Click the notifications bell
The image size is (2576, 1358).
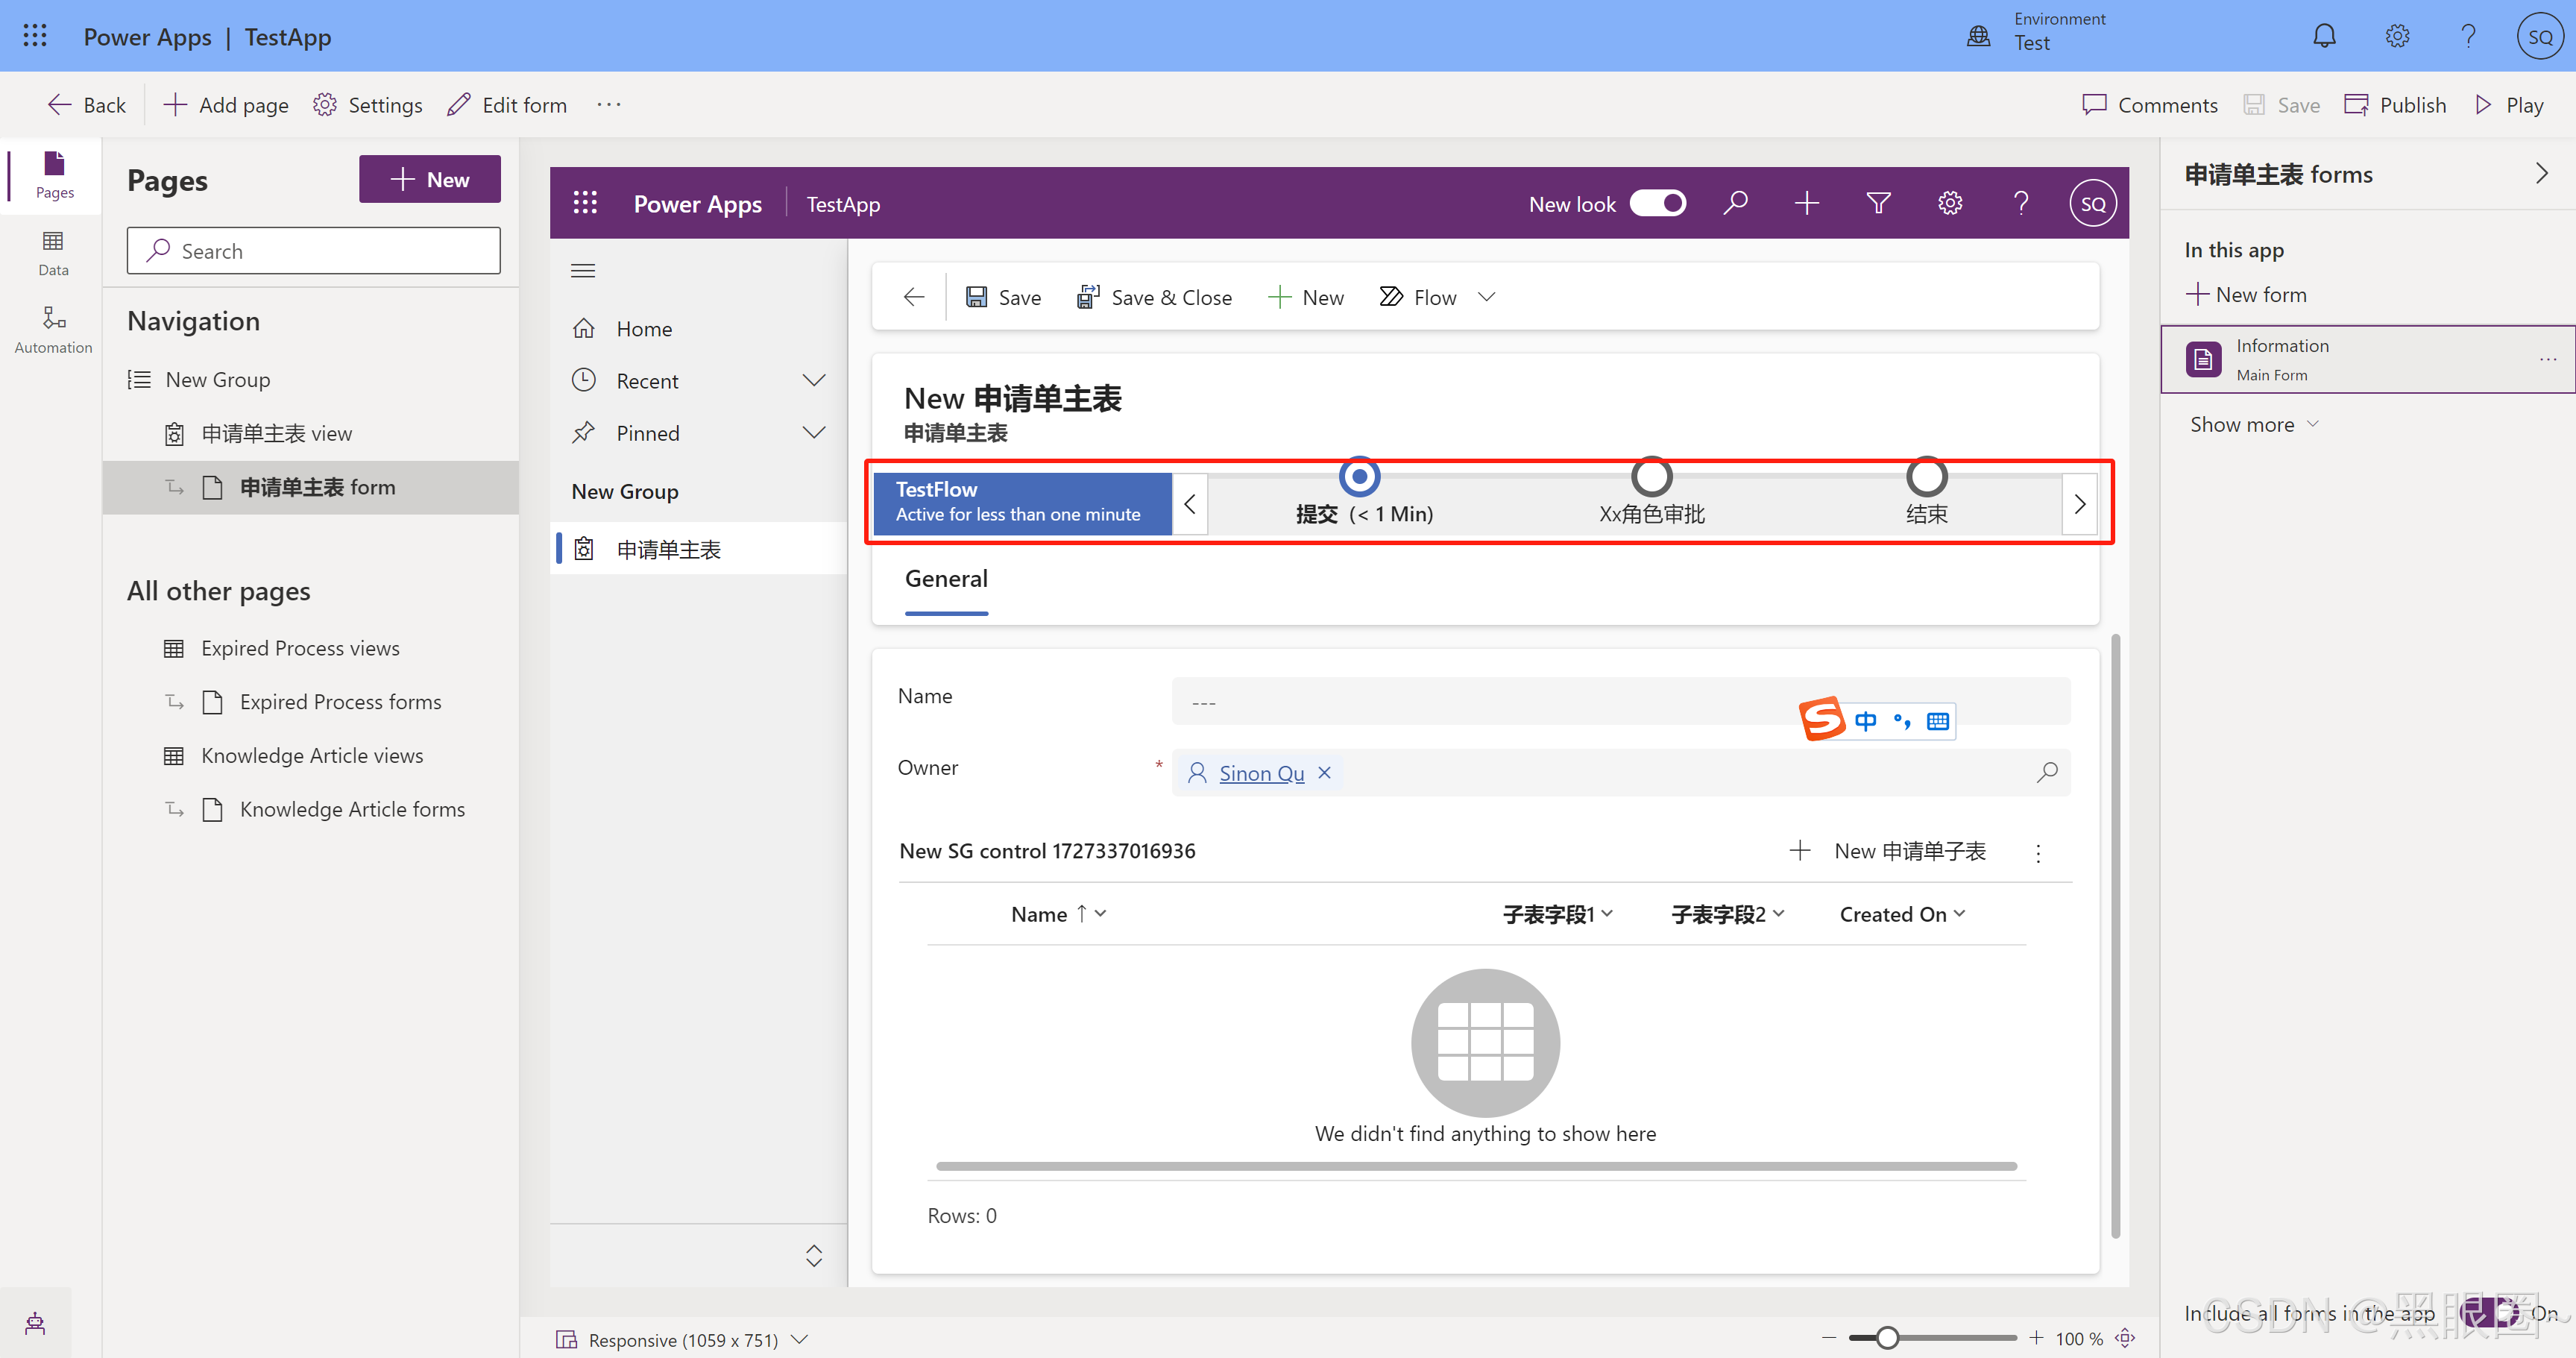click(2324, 36)
